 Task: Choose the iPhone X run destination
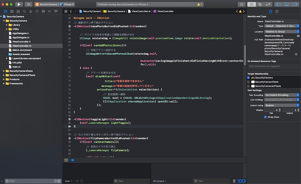tap(67, 4)
